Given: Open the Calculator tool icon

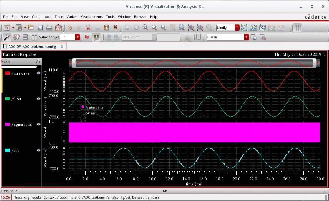Looking at the screenshot, I should point(199,37).
